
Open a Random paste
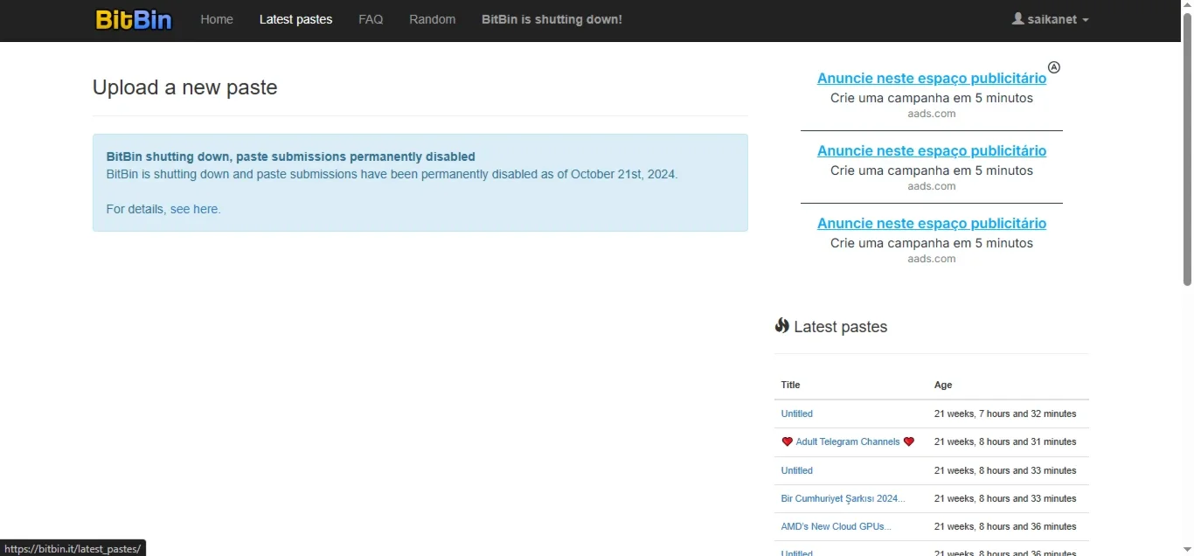point(433,19)
